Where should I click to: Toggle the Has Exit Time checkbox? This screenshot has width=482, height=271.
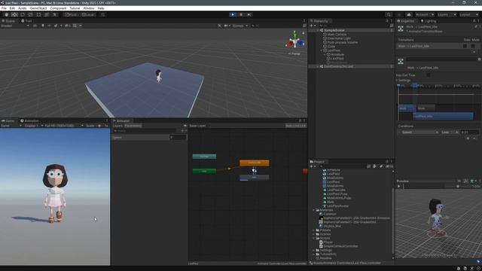(429, 75)
